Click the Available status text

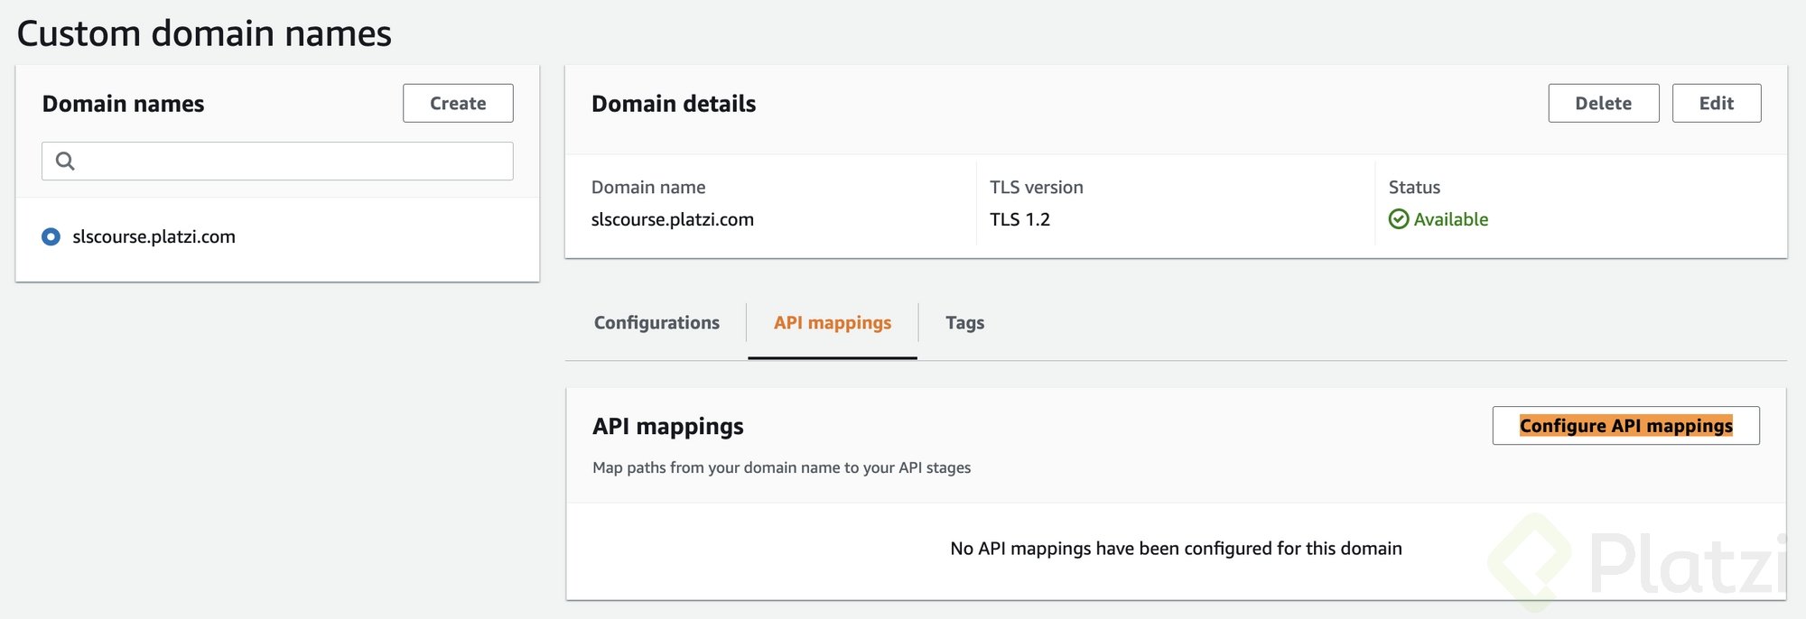(1450, 219)
